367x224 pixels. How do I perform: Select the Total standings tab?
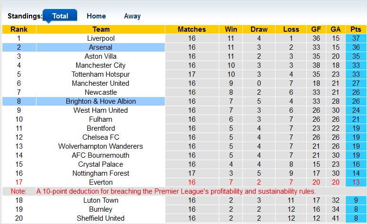click(60, 16)
